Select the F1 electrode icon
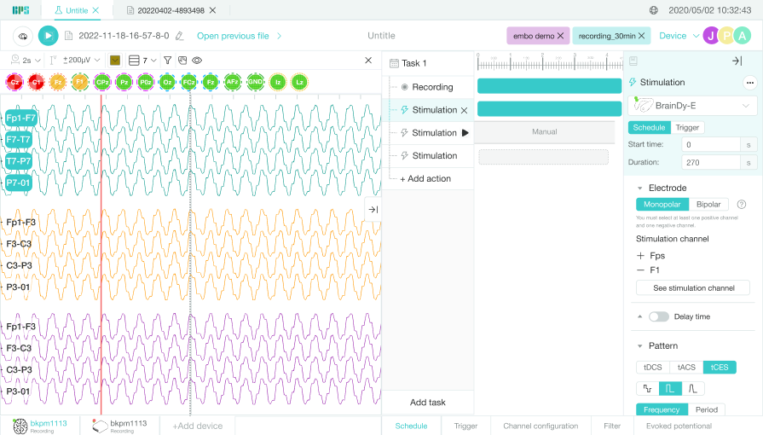 [80, 82]
